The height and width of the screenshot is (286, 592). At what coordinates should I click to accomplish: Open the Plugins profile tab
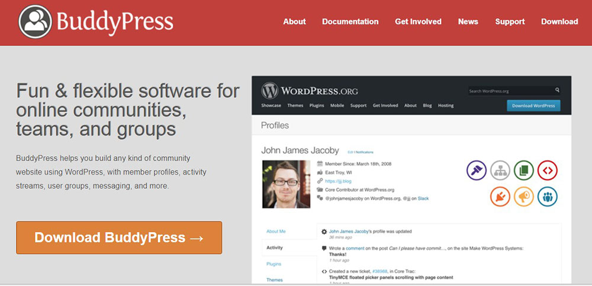click(274, 263)
